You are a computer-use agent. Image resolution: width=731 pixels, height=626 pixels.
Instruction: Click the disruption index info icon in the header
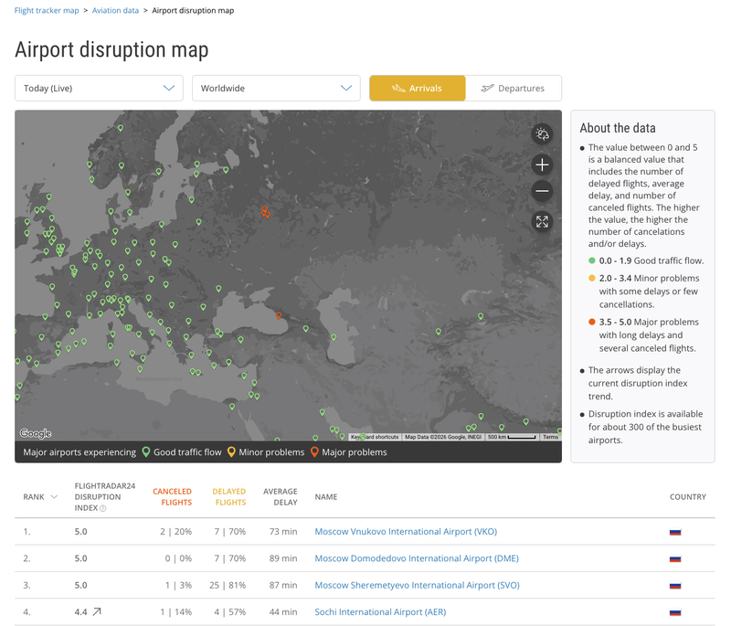(103, 508)
